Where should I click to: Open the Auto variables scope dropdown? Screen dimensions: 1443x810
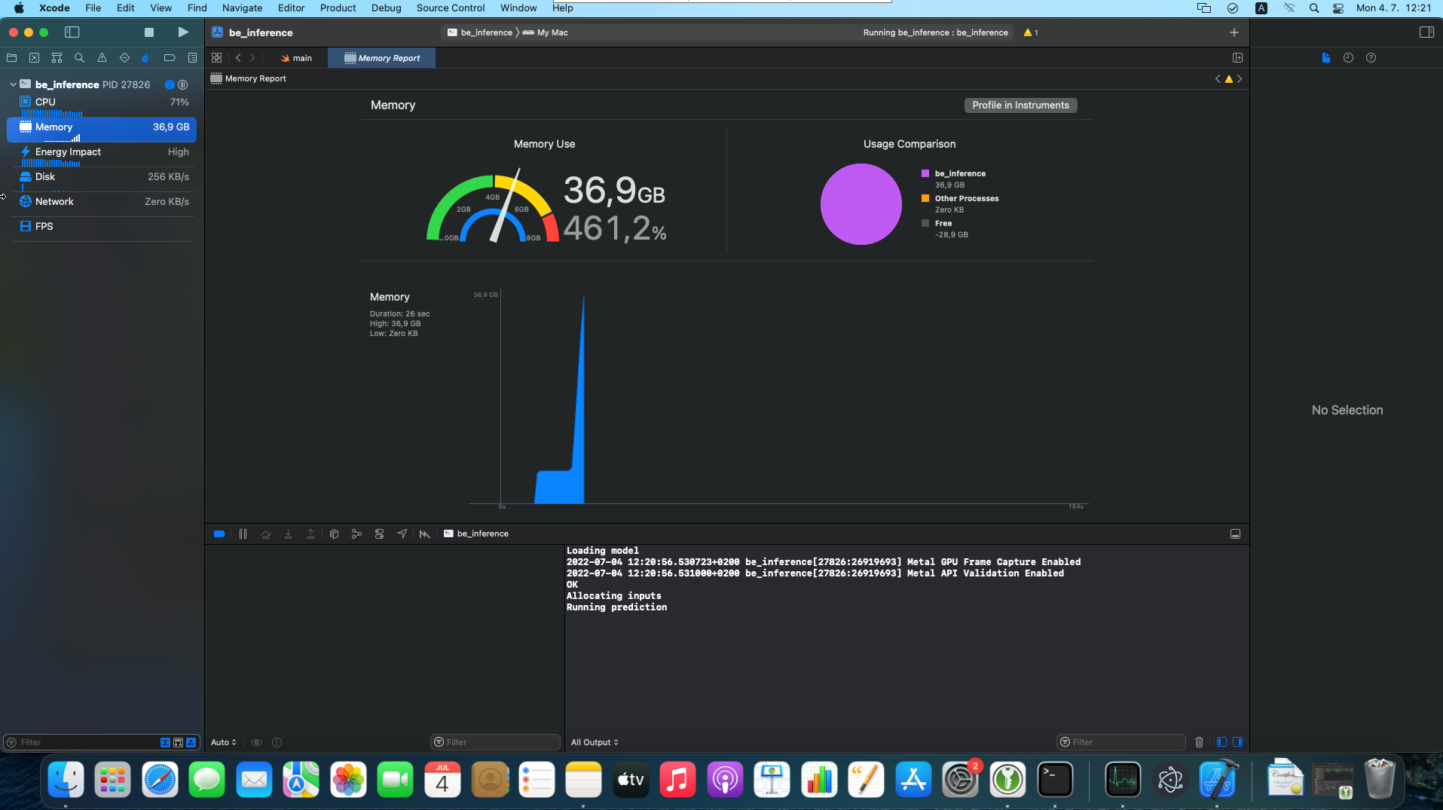(224, 742)
